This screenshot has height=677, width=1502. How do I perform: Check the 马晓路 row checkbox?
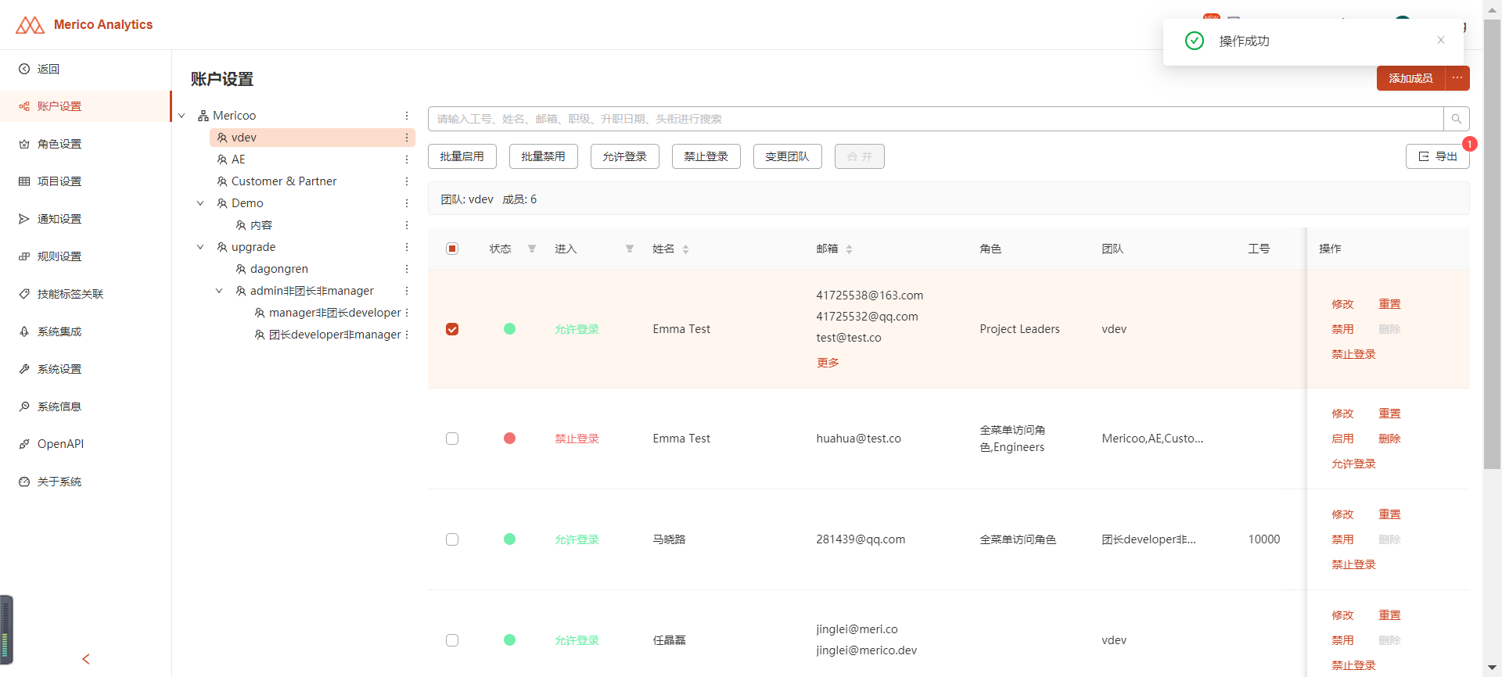pyautogui.click(x=452, y=539)
